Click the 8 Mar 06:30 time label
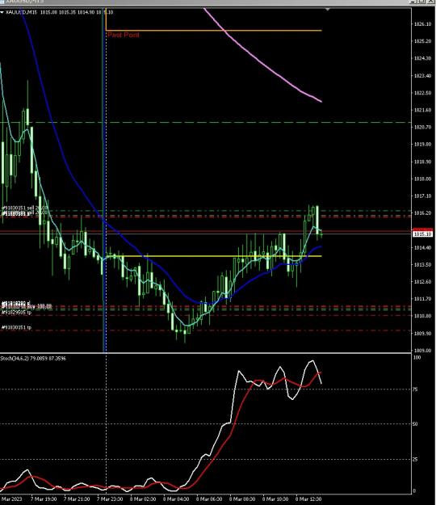 (209, 499)
